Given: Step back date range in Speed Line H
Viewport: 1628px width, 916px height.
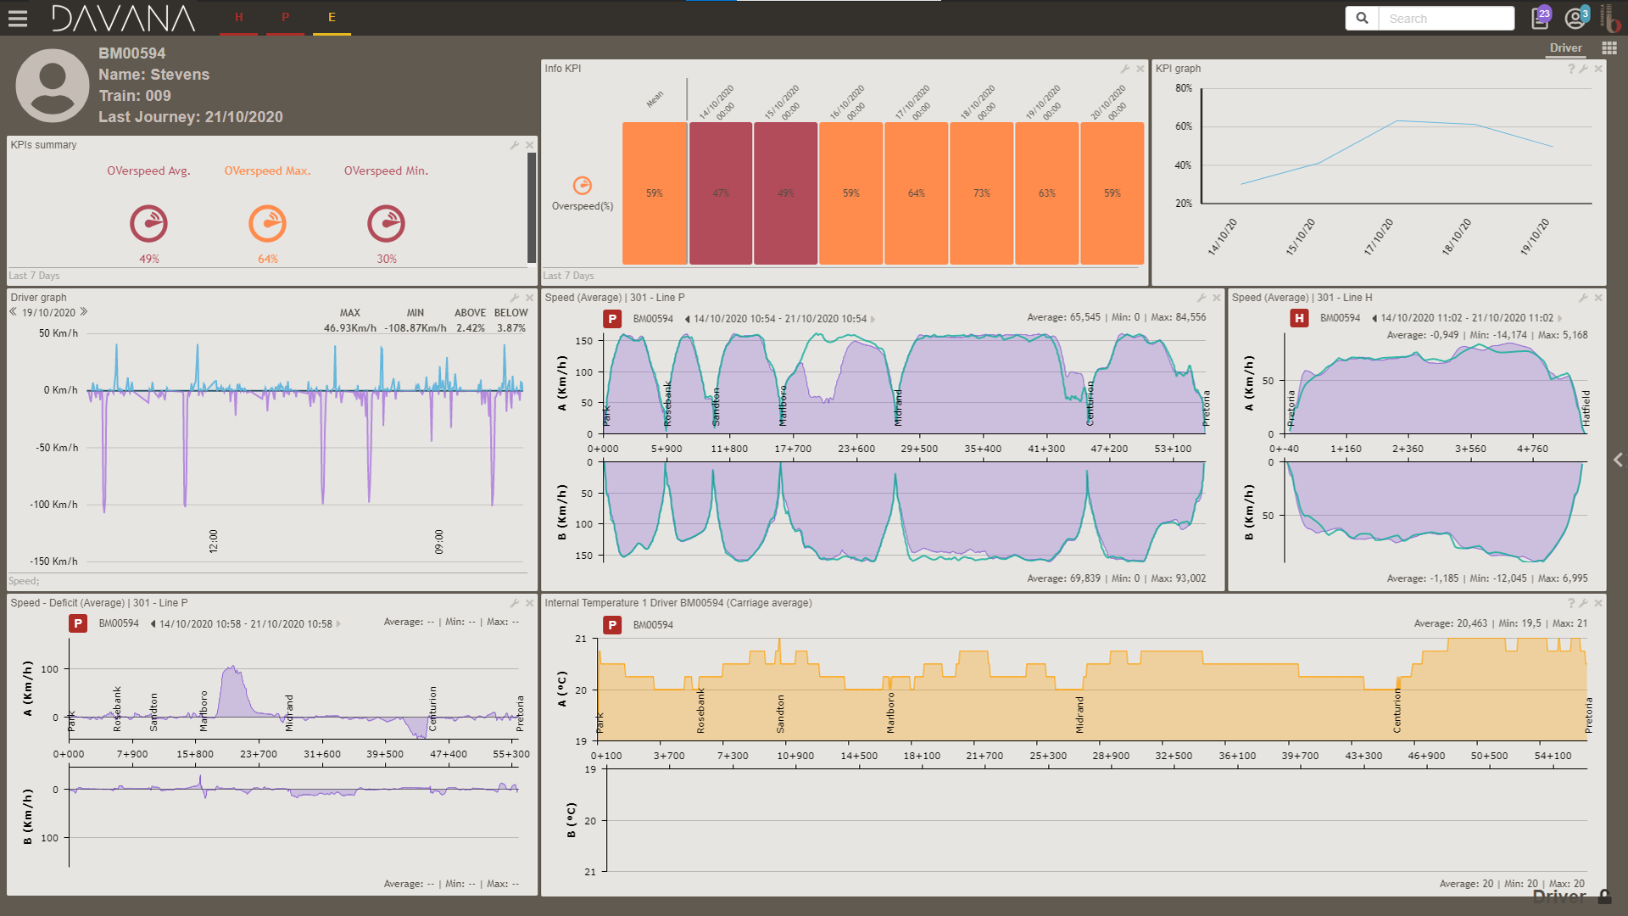Looking at the screenshot, I should coord(1374,318).
